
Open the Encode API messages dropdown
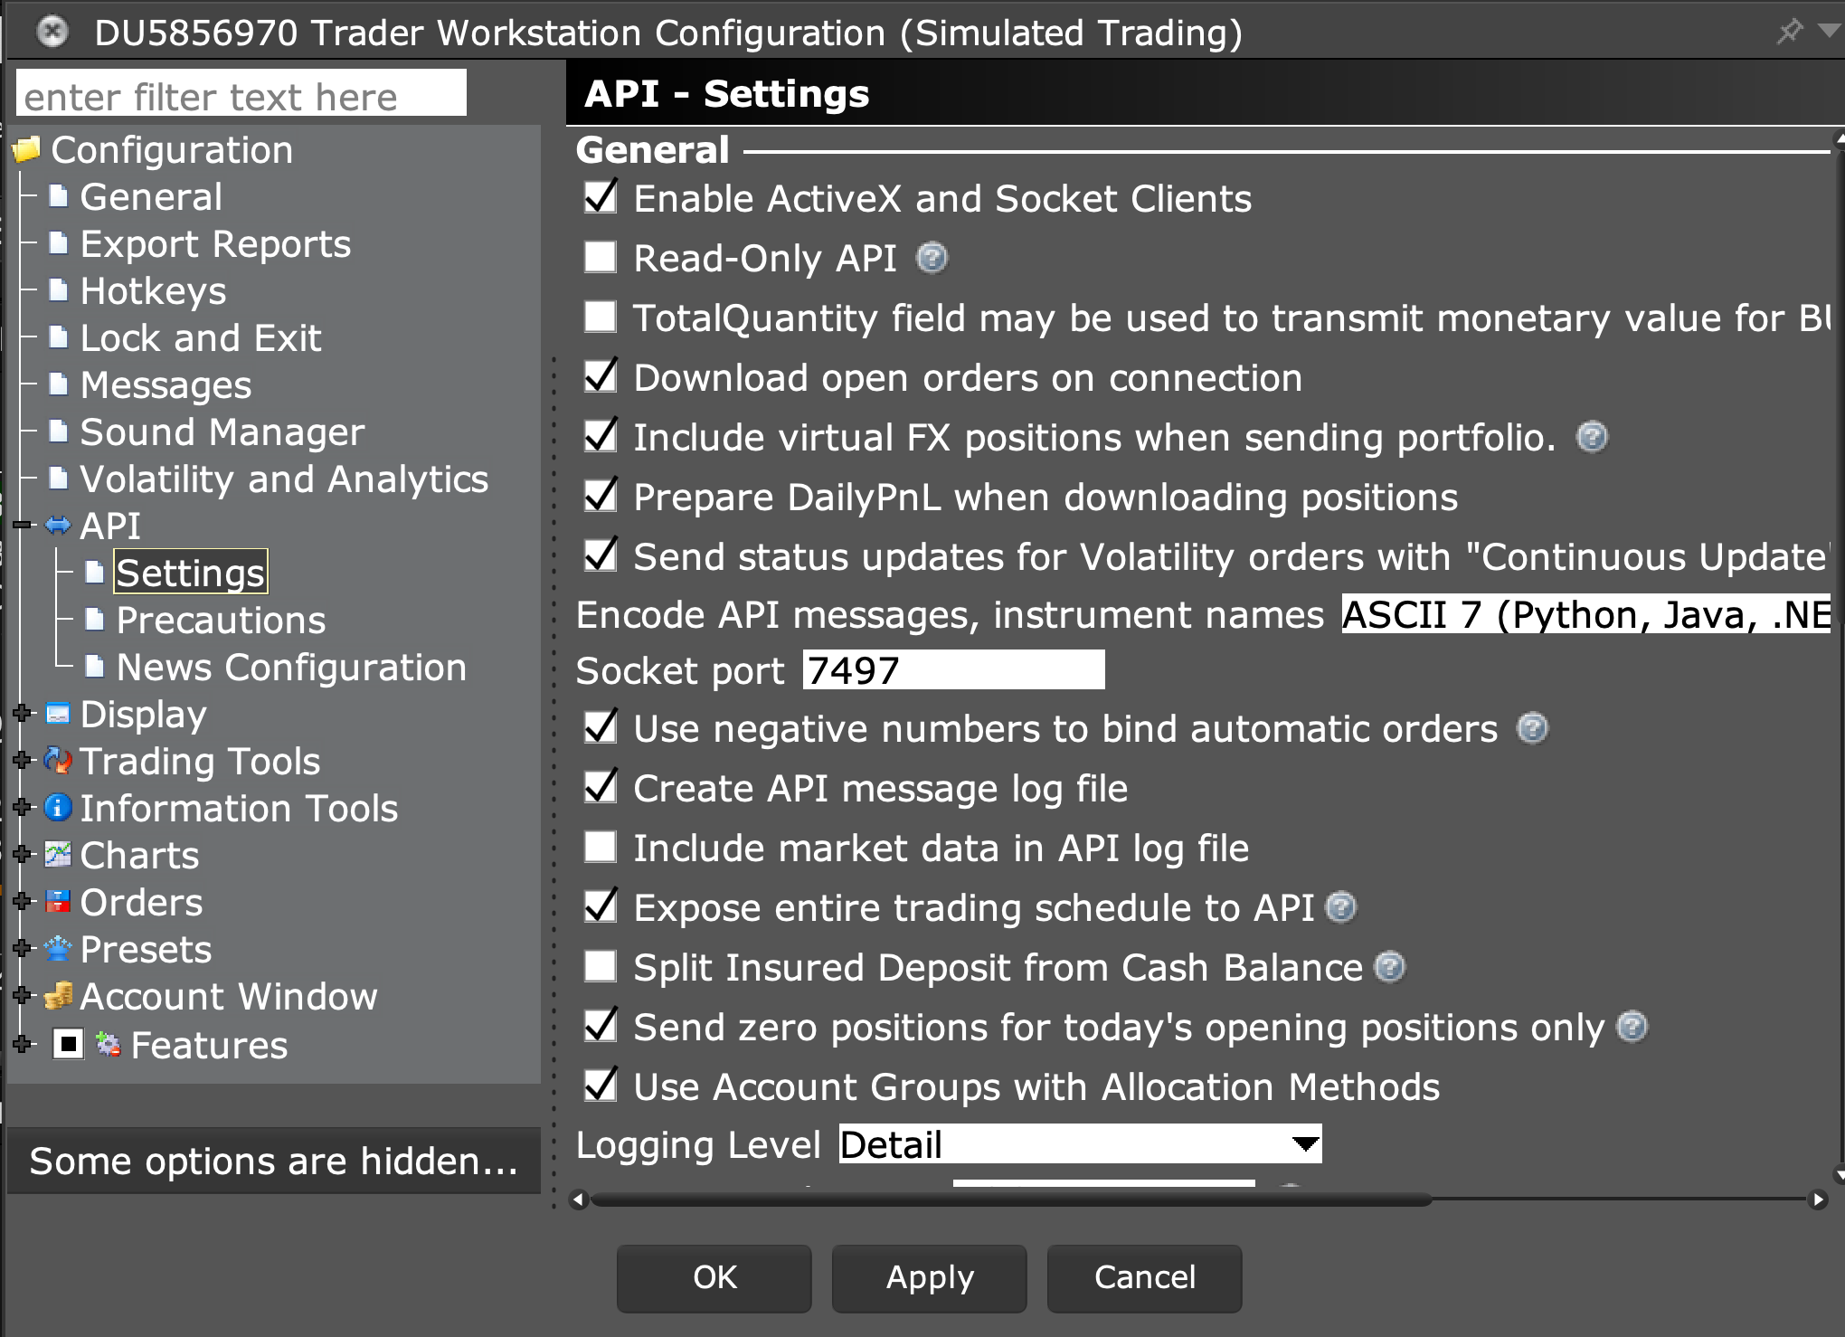(x=1583, y=614)
